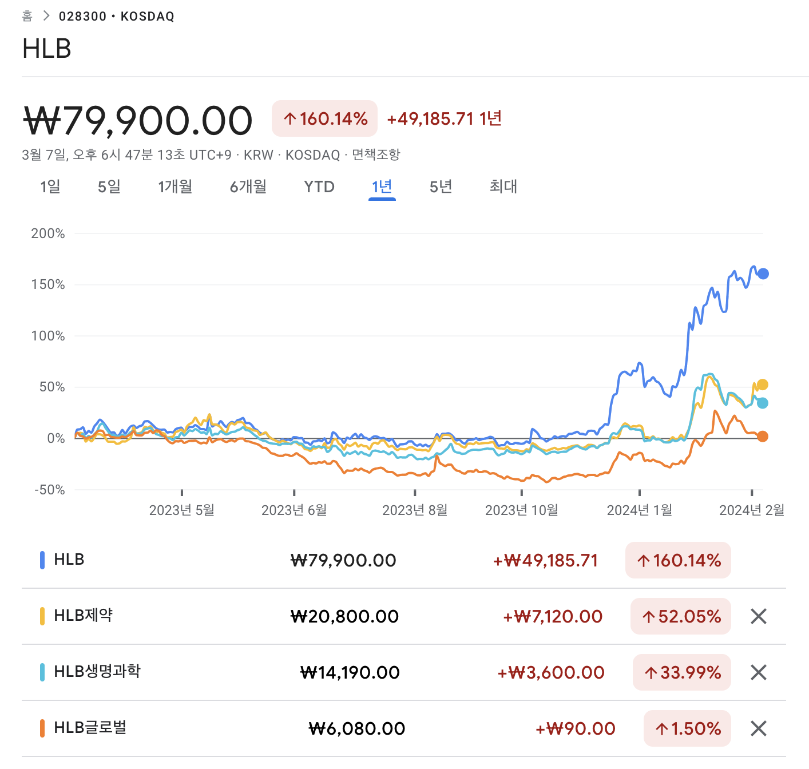Image resolution: width=809 pixels, height=769 pixels.
Task: Click the 33.99% change badge
Action: pyautogui.click(x=682, y=672)
